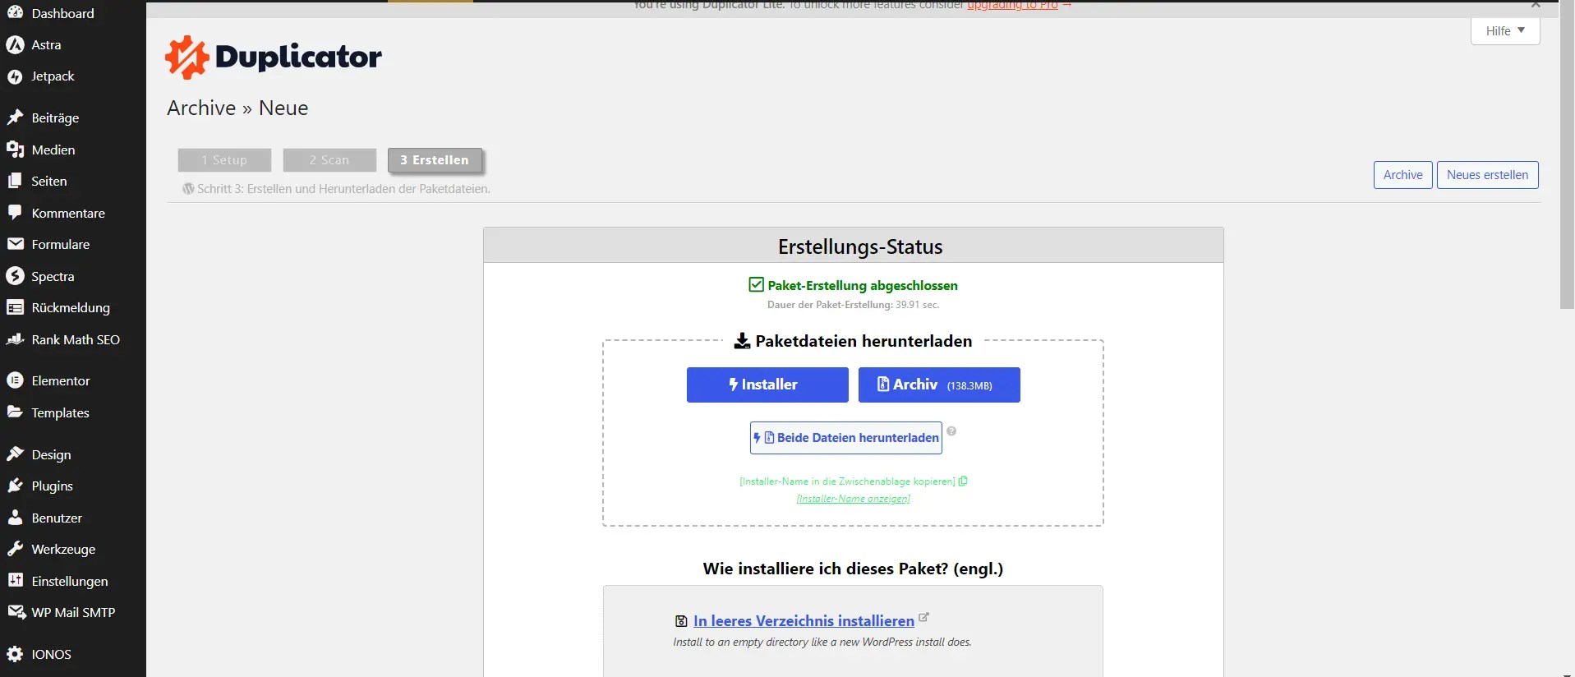This screenshot has height=677, width=1575.
Task: Click the Einstellungen settings icon
Action: coord(15,581)
